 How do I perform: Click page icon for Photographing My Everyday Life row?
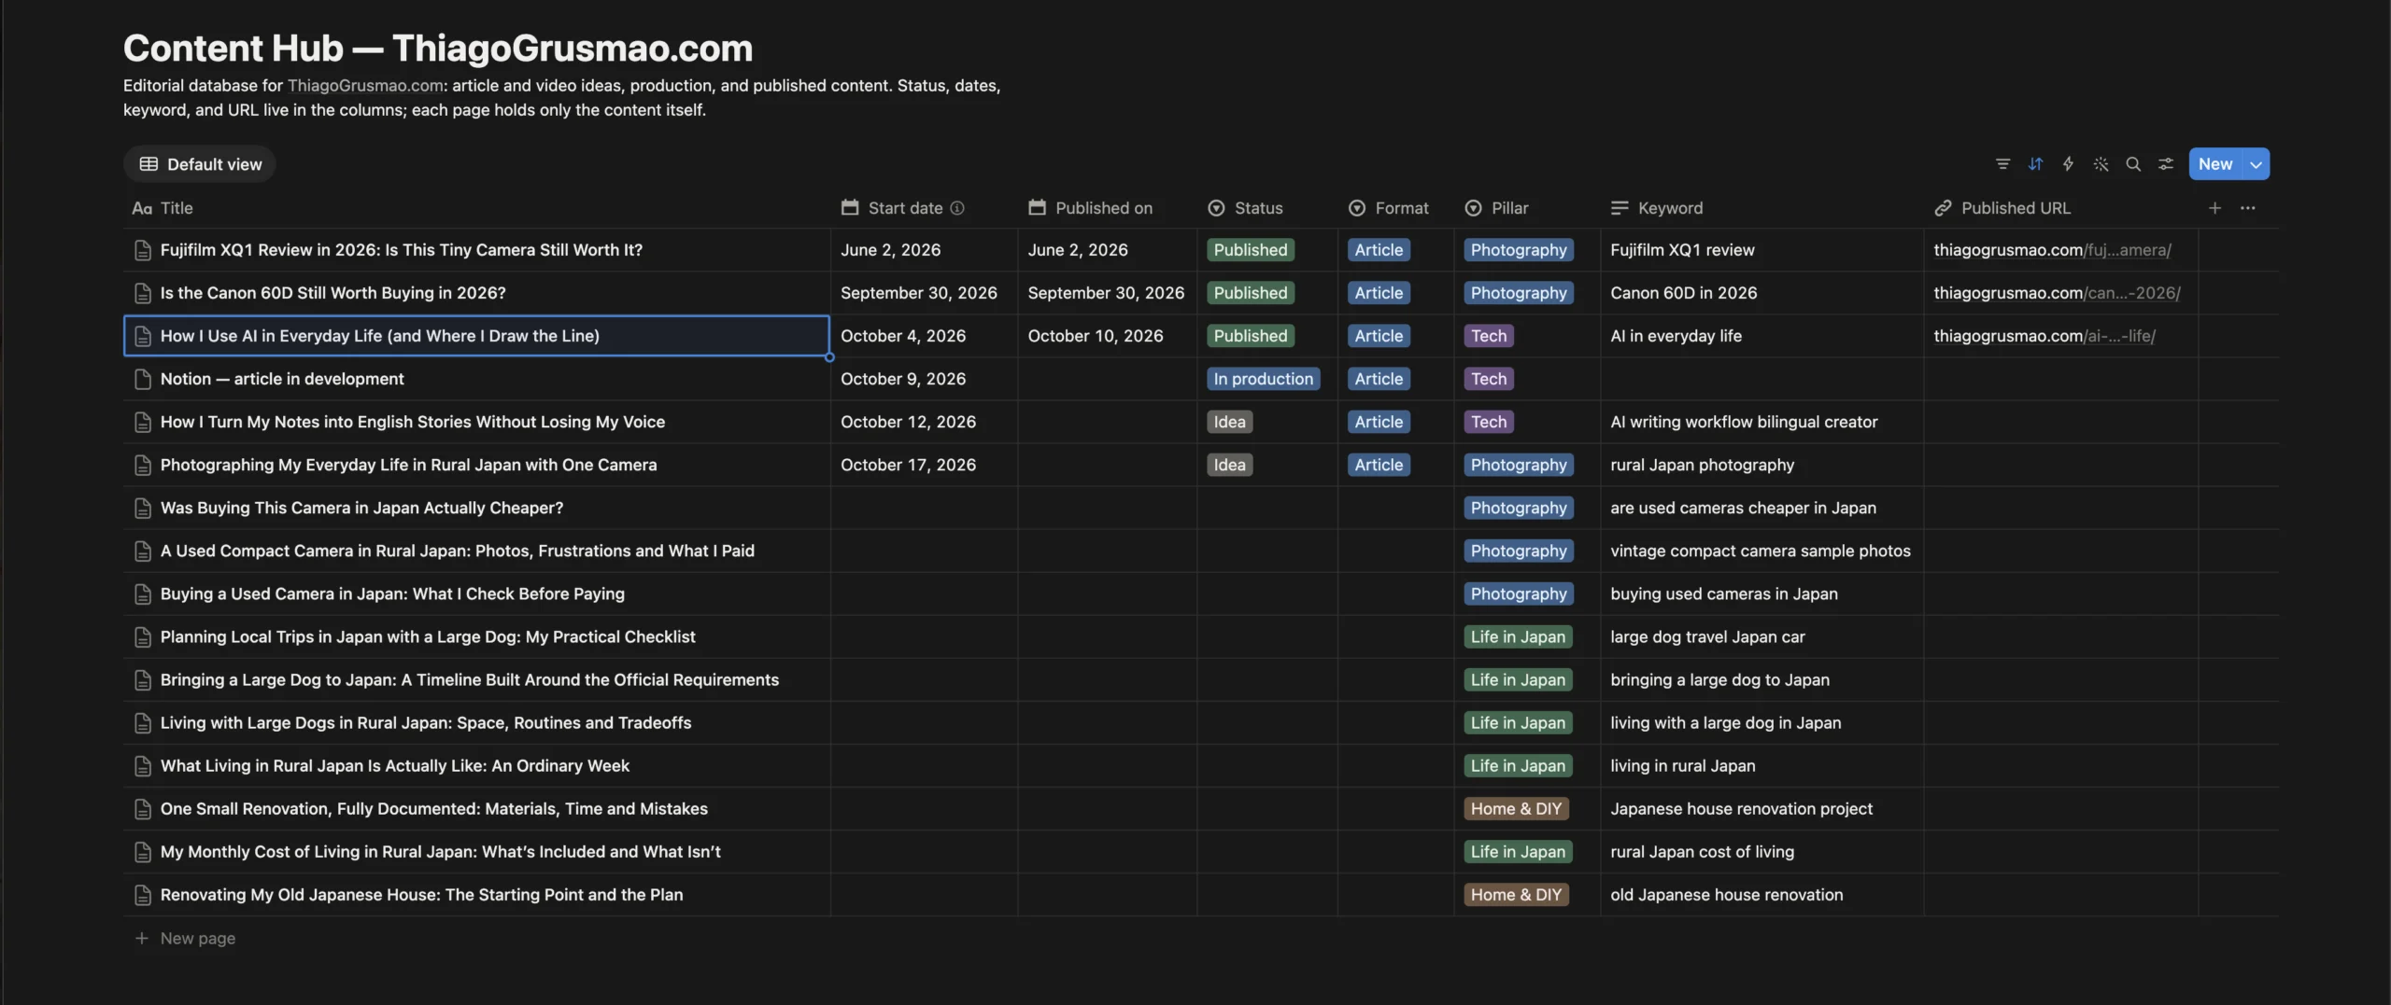pyautogui.click(x=143, y=465)
